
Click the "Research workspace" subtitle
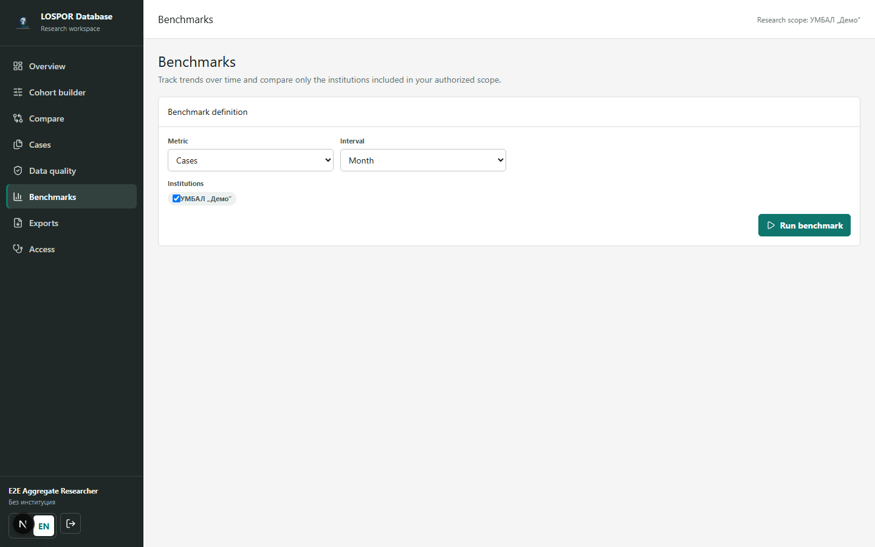(x=70, y=29)
